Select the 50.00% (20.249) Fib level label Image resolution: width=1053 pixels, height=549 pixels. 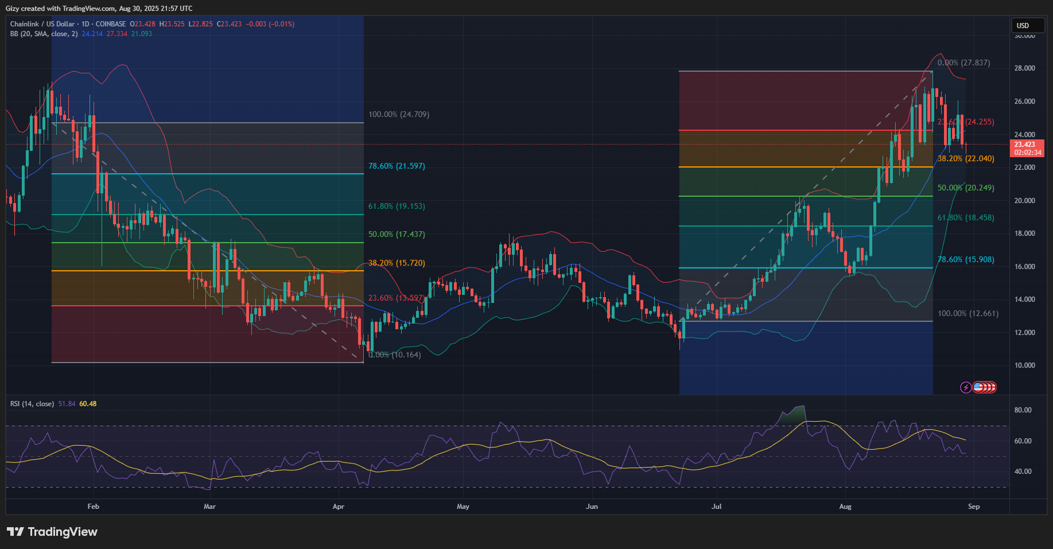click(966, 188)
